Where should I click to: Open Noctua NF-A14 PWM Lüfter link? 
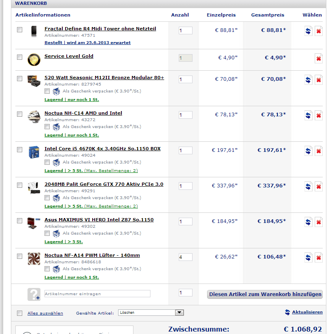92,255
